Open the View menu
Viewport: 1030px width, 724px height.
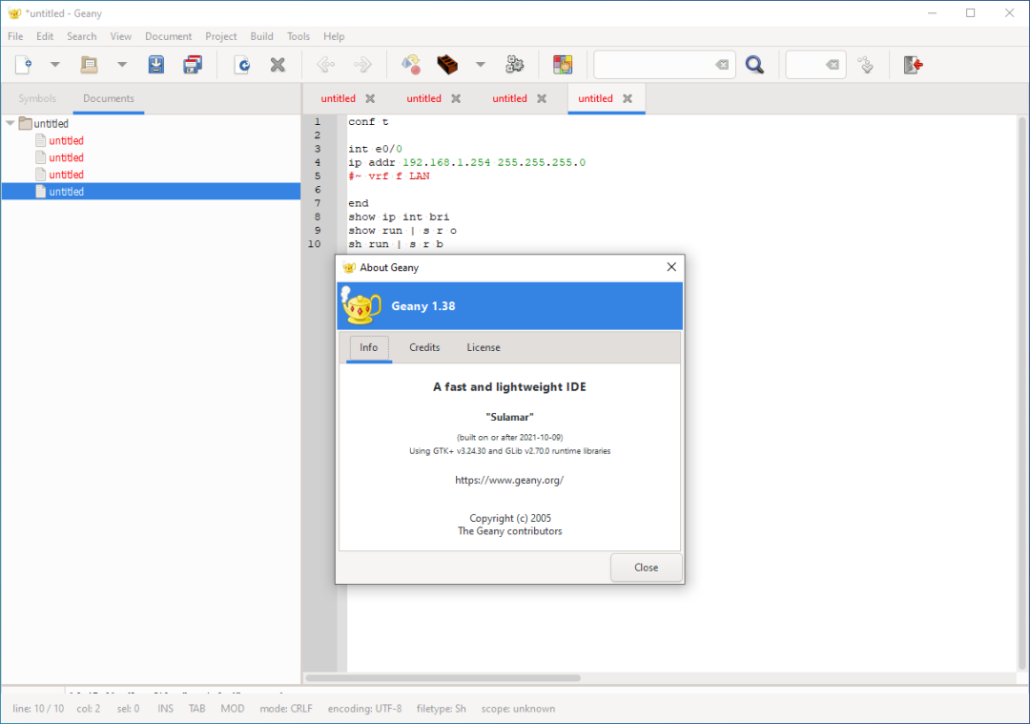click(121, 36)
